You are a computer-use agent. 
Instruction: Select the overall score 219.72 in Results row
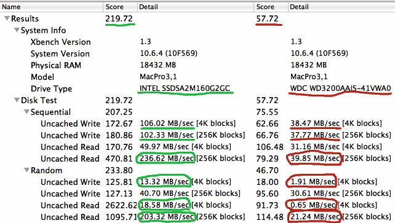coord(119,18)
